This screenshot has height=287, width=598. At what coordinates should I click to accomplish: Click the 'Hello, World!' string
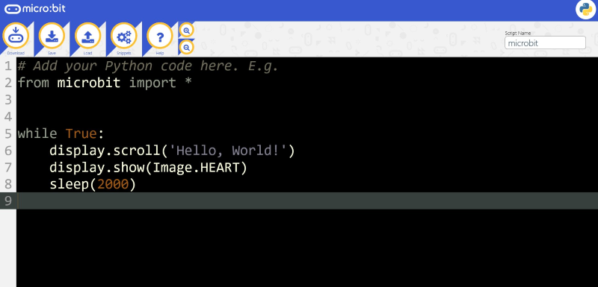pyautogui.click(x=228, y=151)
